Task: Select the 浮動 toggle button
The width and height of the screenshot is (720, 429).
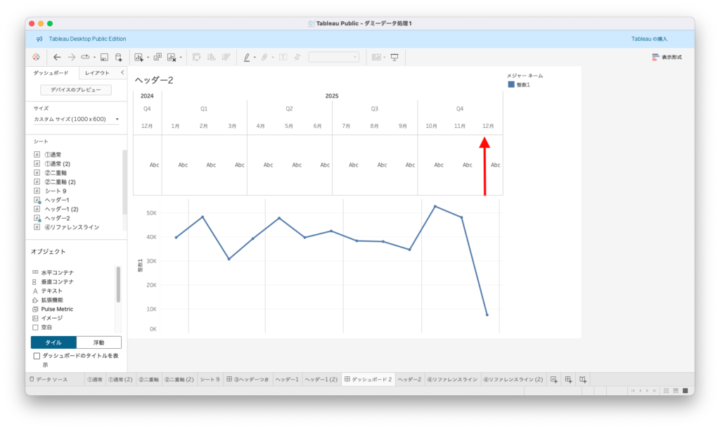Action: (98, 342)
